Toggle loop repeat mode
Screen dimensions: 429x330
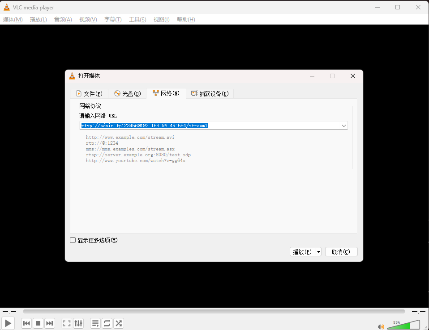[107, 323]
